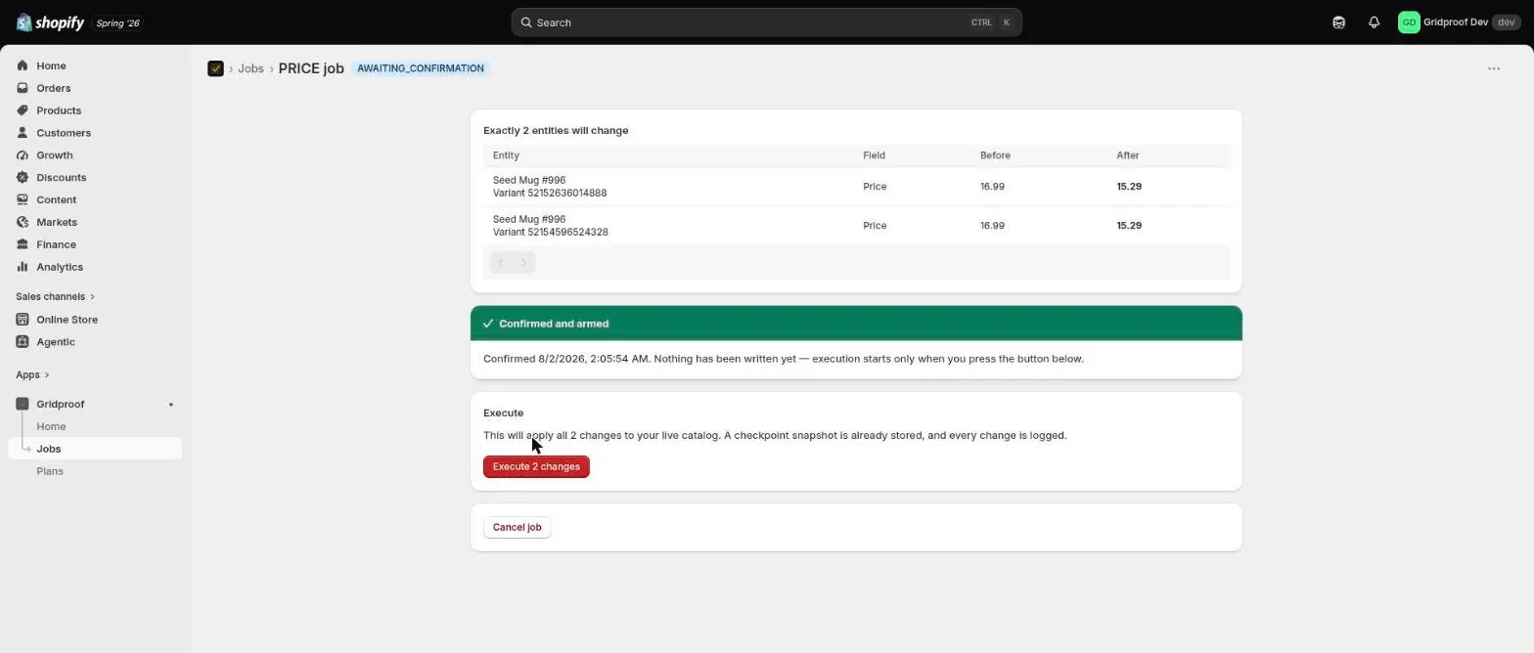Click Execute 2 changes button
The width and height of the screenshot is (1534, 653).
pos(536,467)
